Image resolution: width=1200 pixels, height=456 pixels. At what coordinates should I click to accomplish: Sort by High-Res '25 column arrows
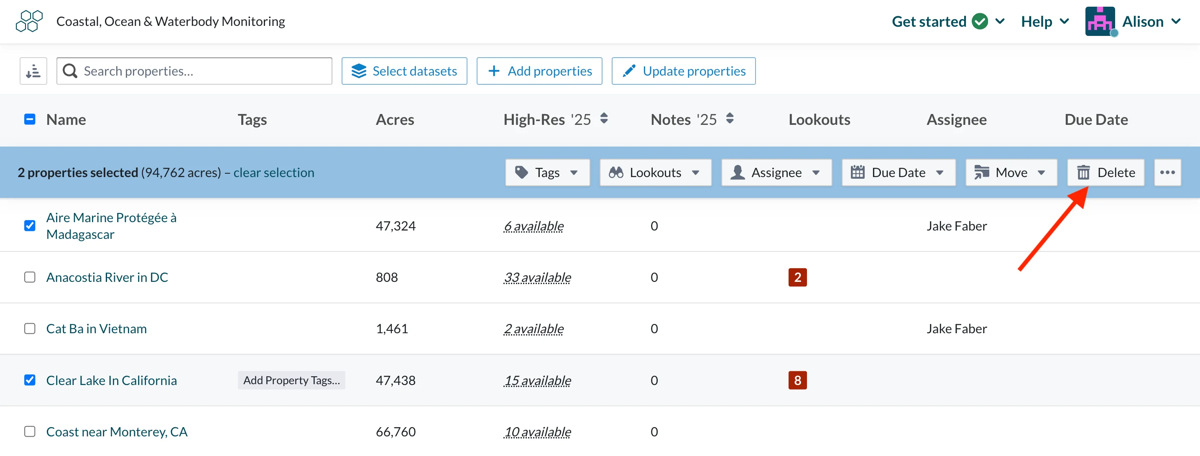604,119
